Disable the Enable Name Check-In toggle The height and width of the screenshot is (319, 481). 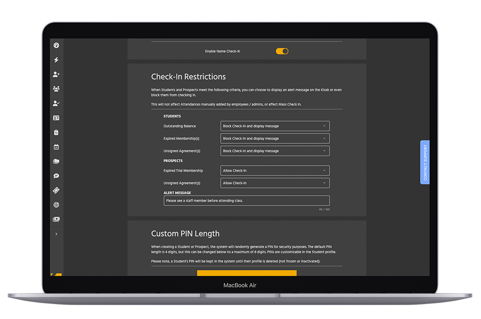282,51
